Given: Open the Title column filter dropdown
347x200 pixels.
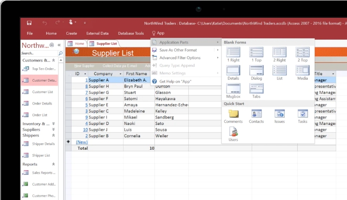Looking at the screenshot, I should coord(333,74).
